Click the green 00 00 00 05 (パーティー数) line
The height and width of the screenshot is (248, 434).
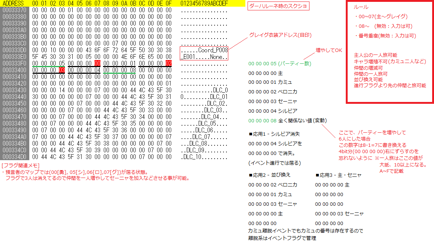coord(280,63)
